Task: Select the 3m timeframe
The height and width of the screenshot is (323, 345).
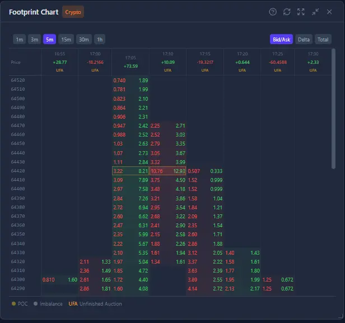Action: 34,39
